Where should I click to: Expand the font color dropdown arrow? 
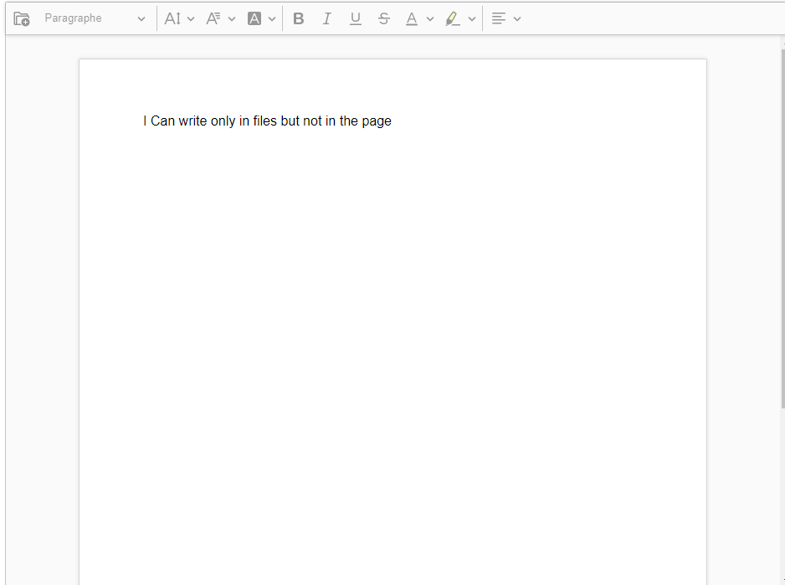[430, 19]
